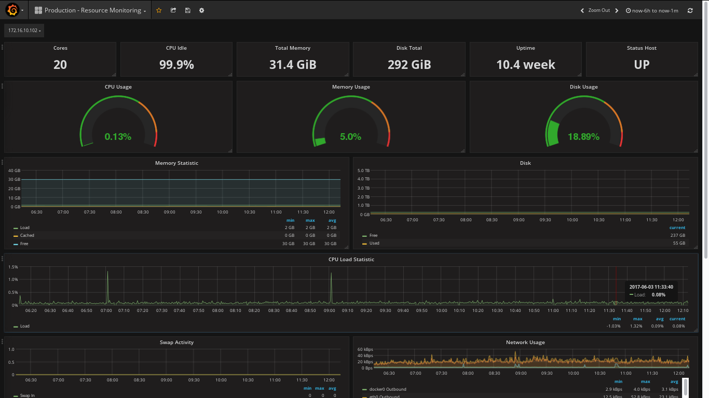Image resolution: width=709 pixels, height=398 pixels.
Task: Open the CPU Load Statistic panel title menu
Action: point(351,259)
